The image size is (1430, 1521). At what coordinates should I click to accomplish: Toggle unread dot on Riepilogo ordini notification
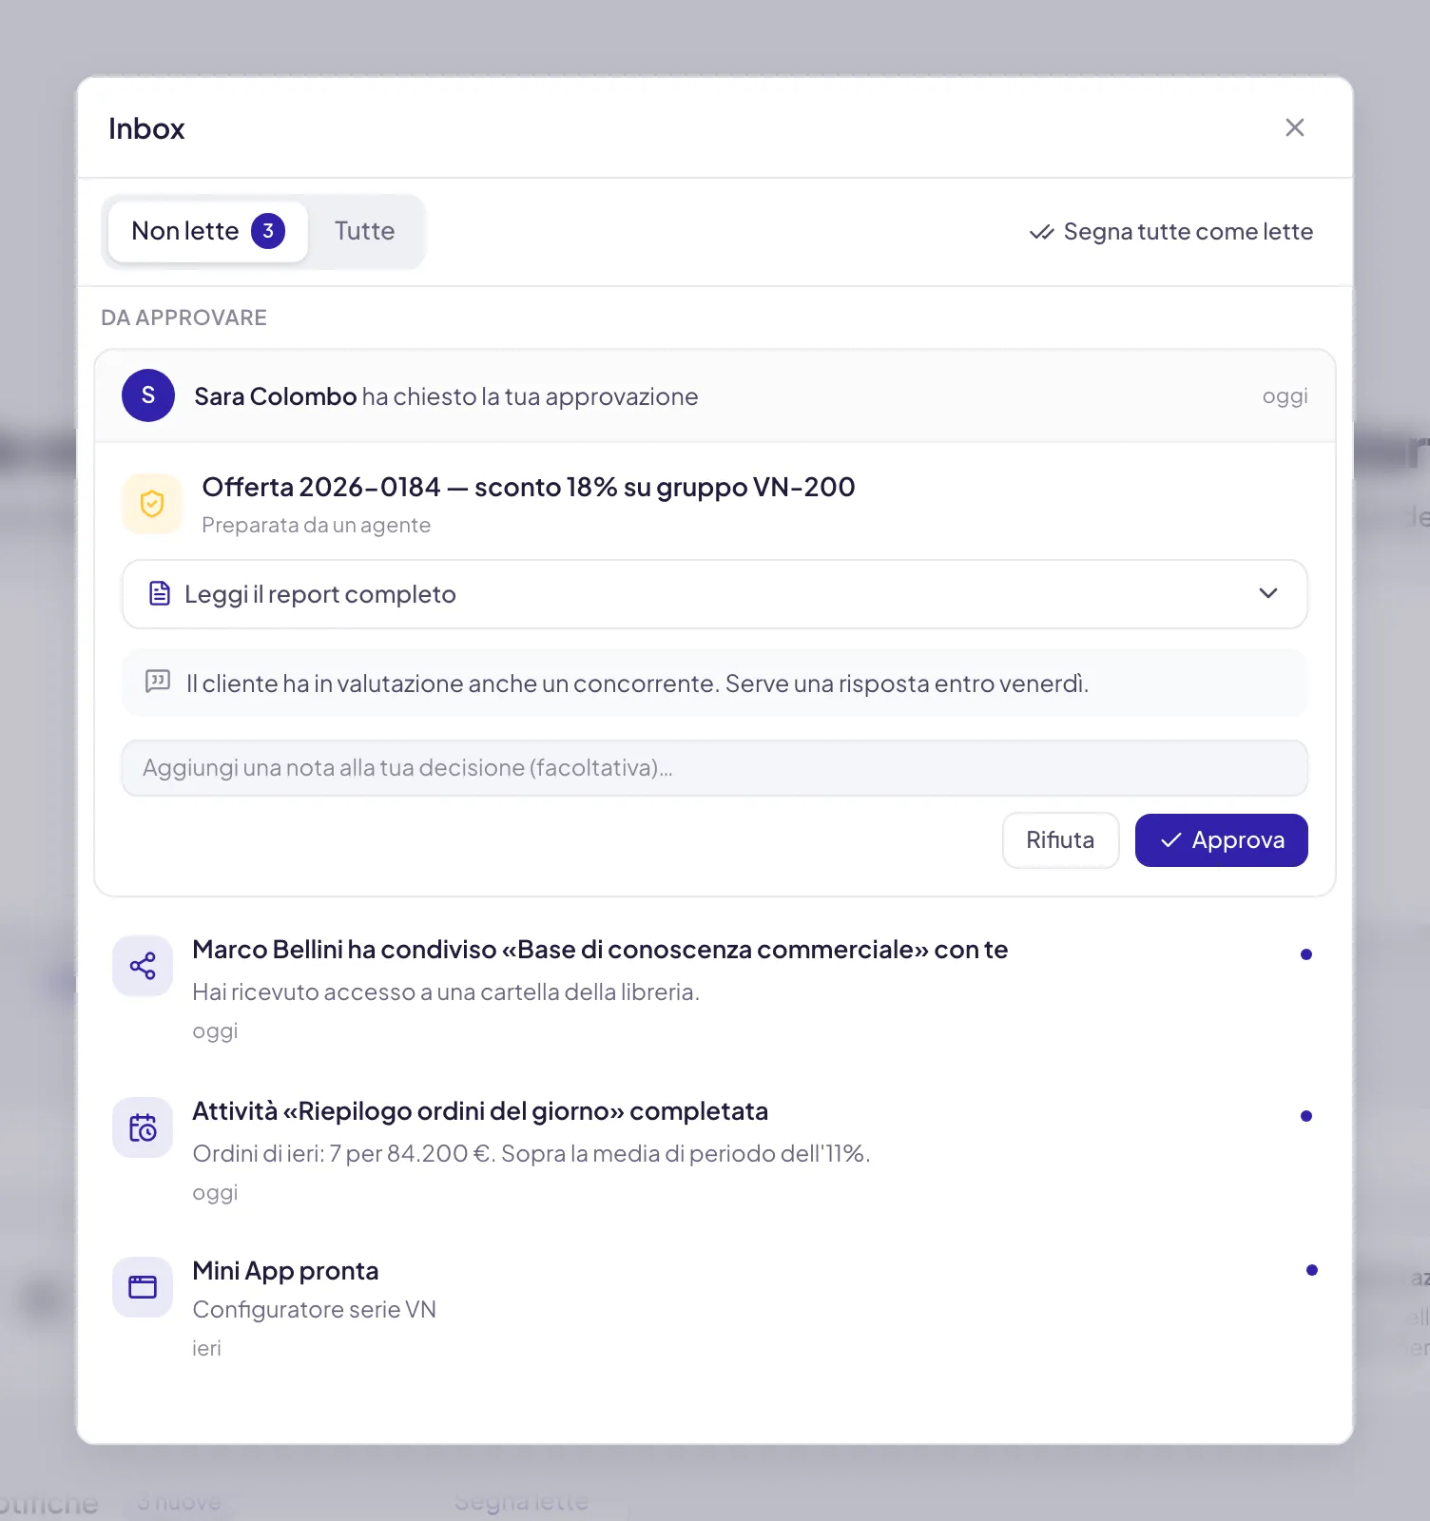click(1306, 1116)
